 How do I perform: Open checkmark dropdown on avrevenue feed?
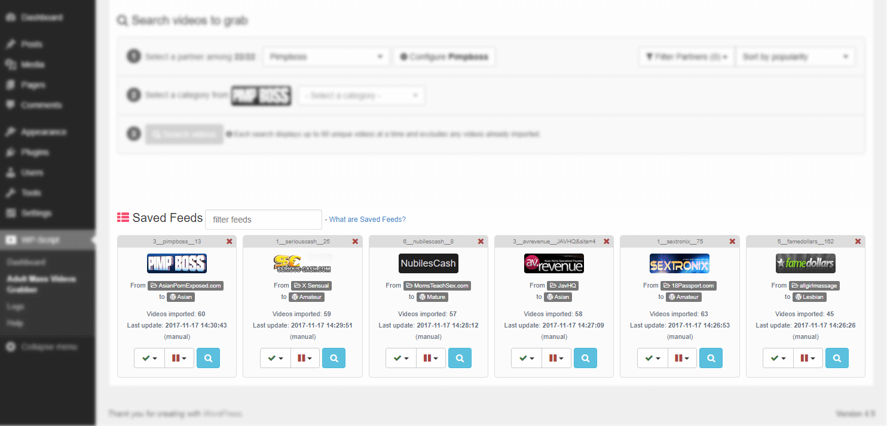click(527, 358)
